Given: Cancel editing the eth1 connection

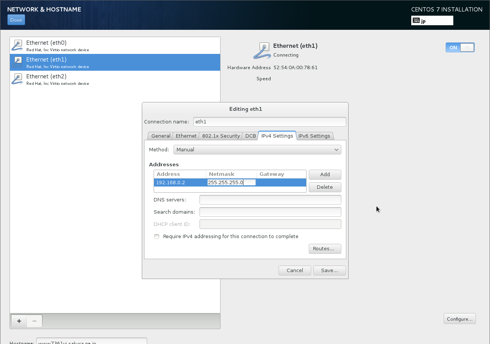Looking at the screenshot, I should (295, 271).
